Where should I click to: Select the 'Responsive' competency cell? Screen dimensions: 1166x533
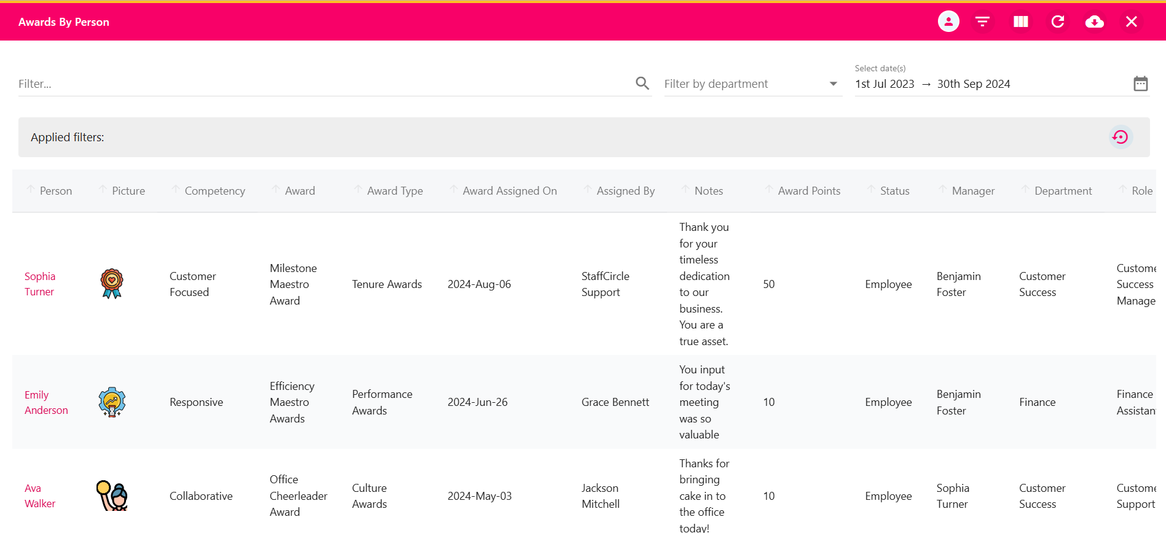pos(196,402)
